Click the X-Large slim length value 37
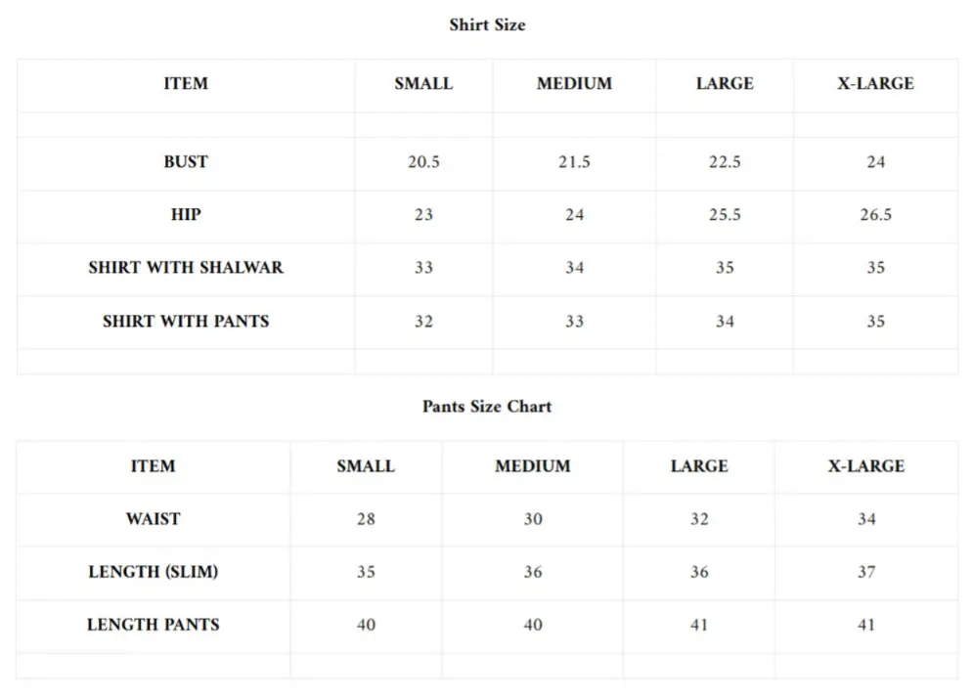The width and height of the screenshot is (973, 699). pyautogui.click(x=866, y=572)
